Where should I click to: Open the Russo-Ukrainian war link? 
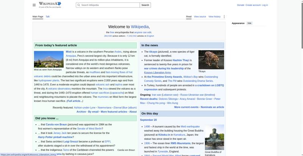click(x=192, y=95)
